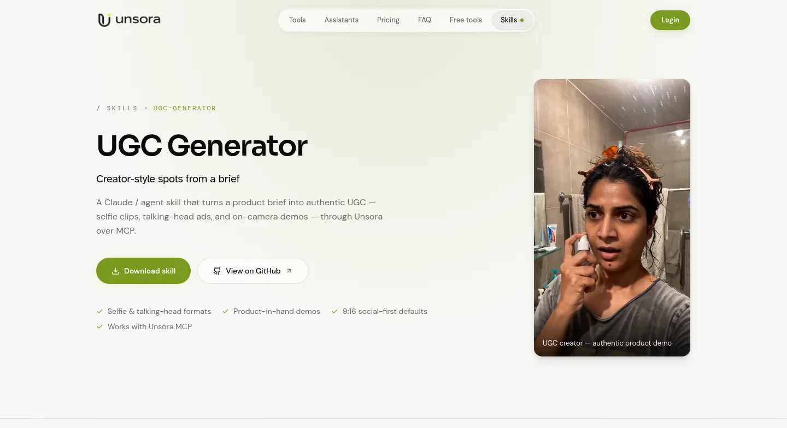Click the Login button
Viewport: 787px width, 428px height.
(670, 20)
